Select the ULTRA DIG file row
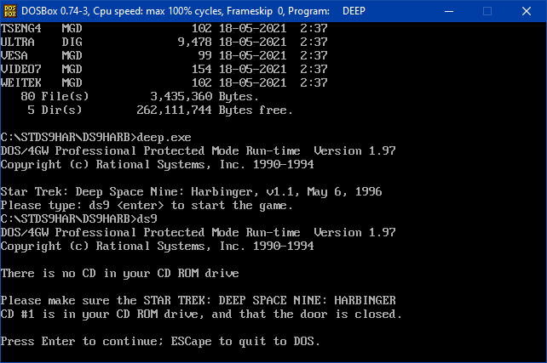 pos(164,42)
